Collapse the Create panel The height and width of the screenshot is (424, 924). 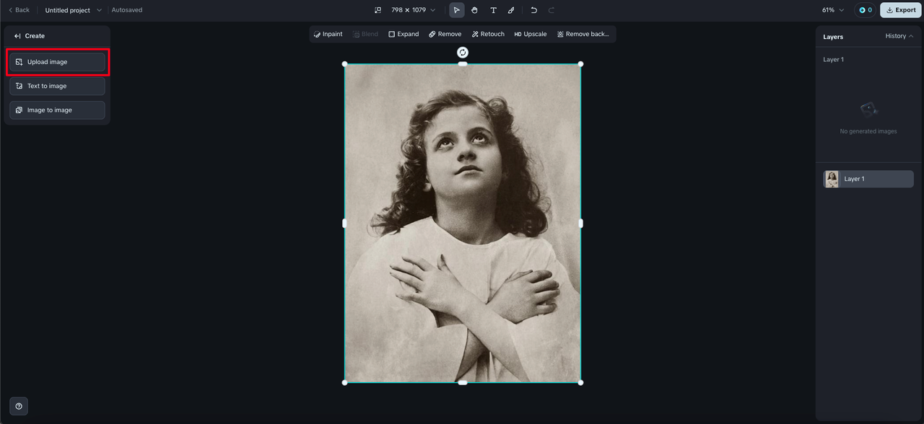coord(17,36)
